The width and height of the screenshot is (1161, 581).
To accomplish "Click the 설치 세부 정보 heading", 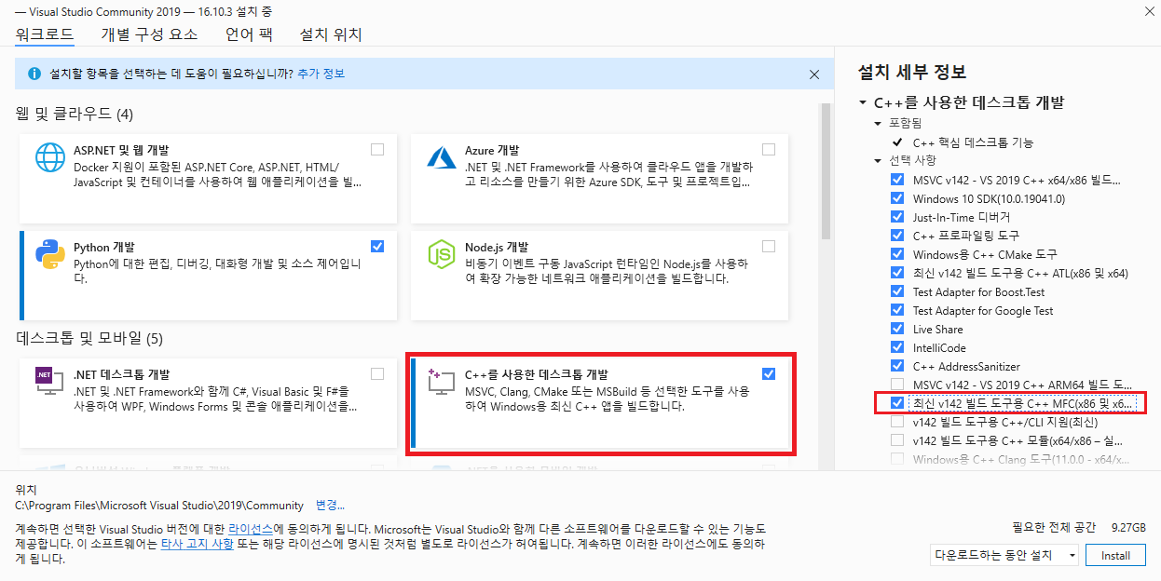I will 911,72.
